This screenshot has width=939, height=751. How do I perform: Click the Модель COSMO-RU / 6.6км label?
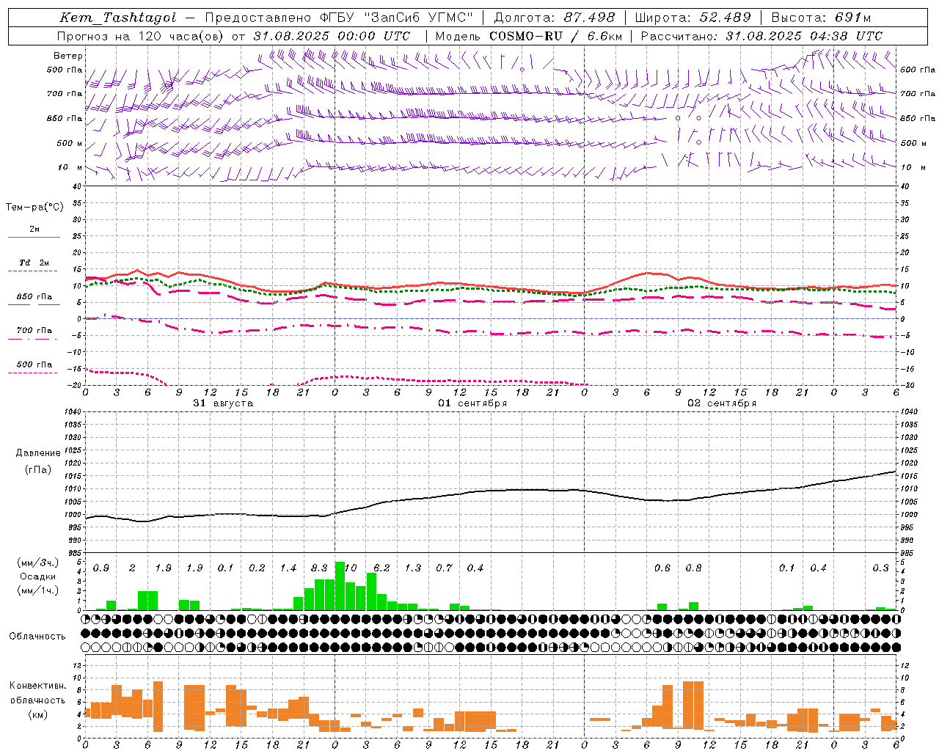tap(529, 36)
